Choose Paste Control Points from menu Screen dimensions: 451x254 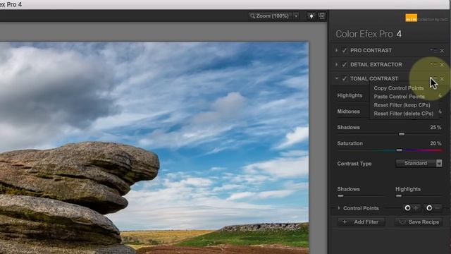pos(400,97)
